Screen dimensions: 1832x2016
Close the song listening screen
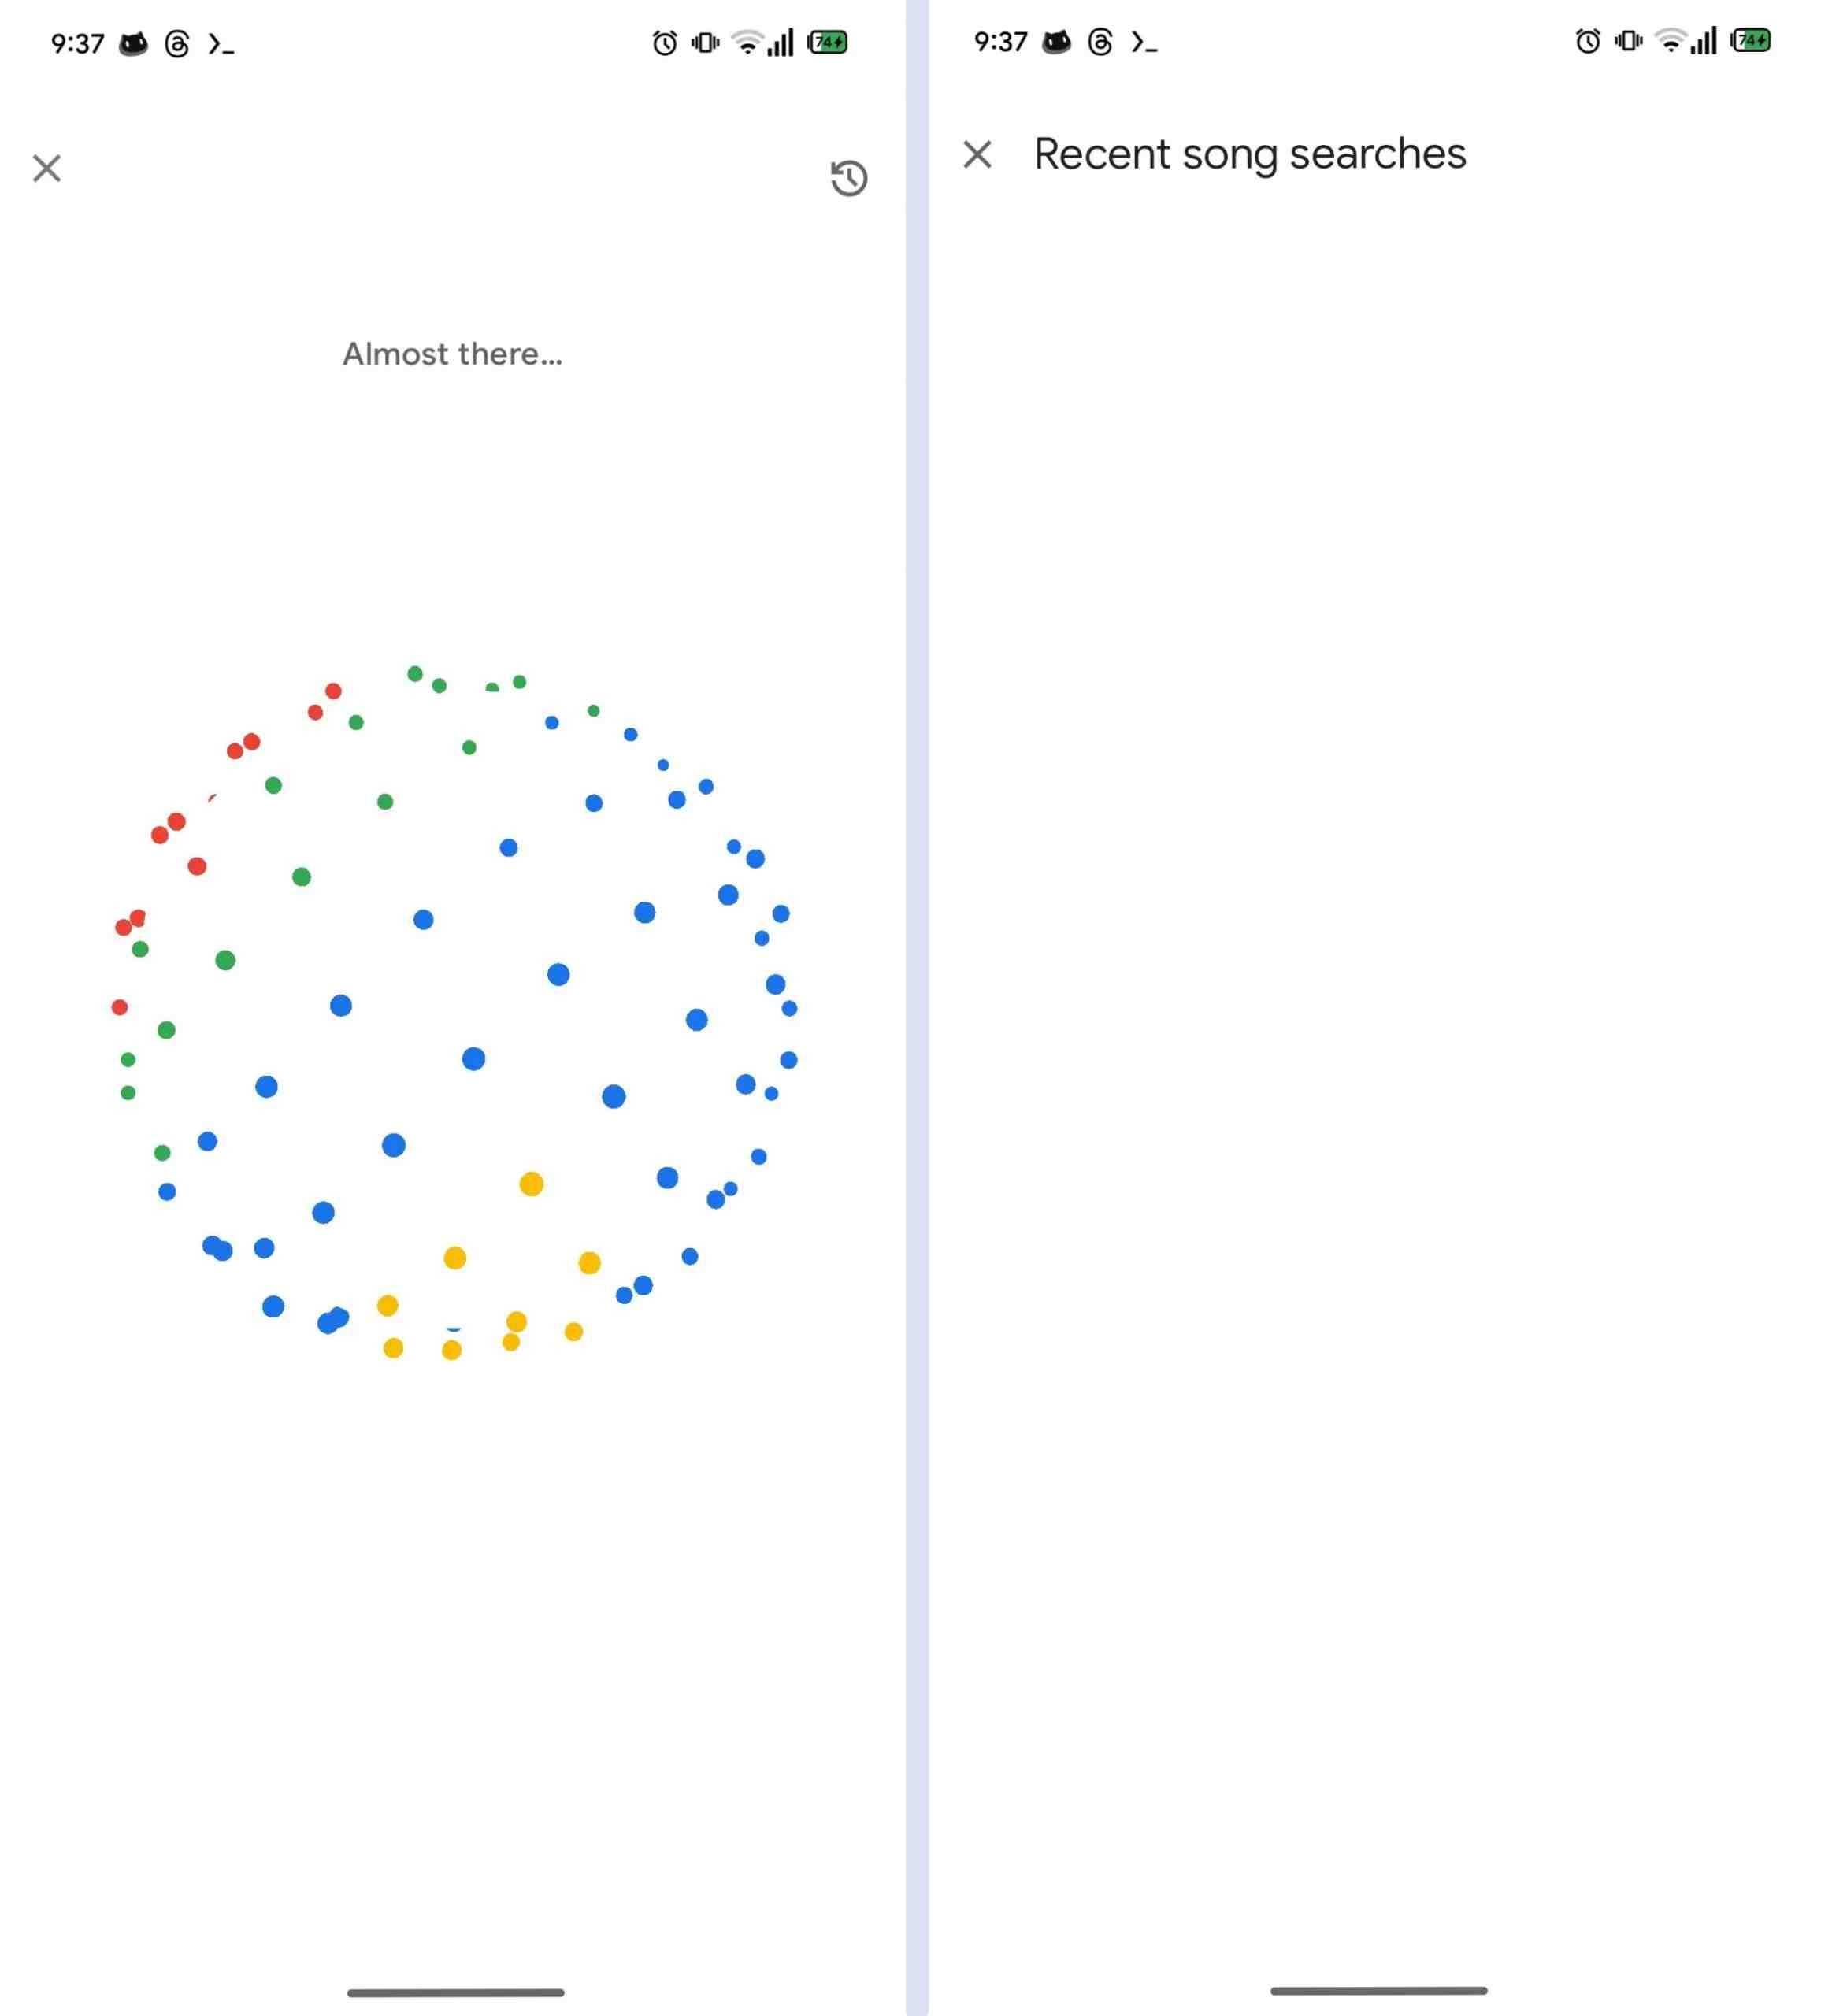47,168
